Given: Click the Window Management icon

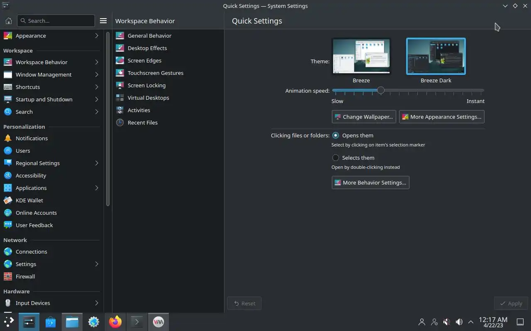Looking at the screenshot, I should pos(7,74).
